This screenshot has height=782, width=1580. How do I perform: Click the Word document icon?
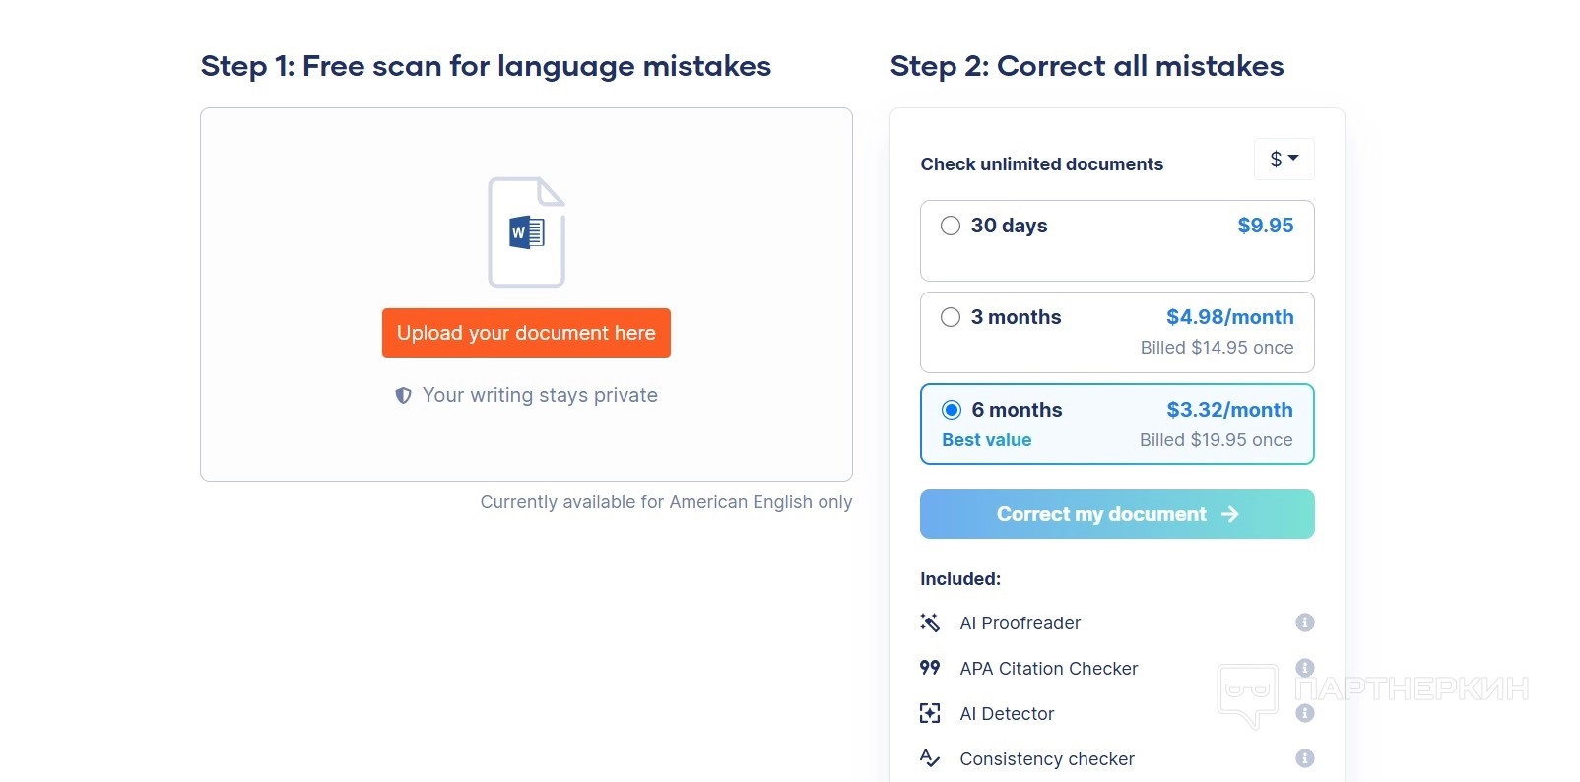pyautogui.click(x=526, y=232)
